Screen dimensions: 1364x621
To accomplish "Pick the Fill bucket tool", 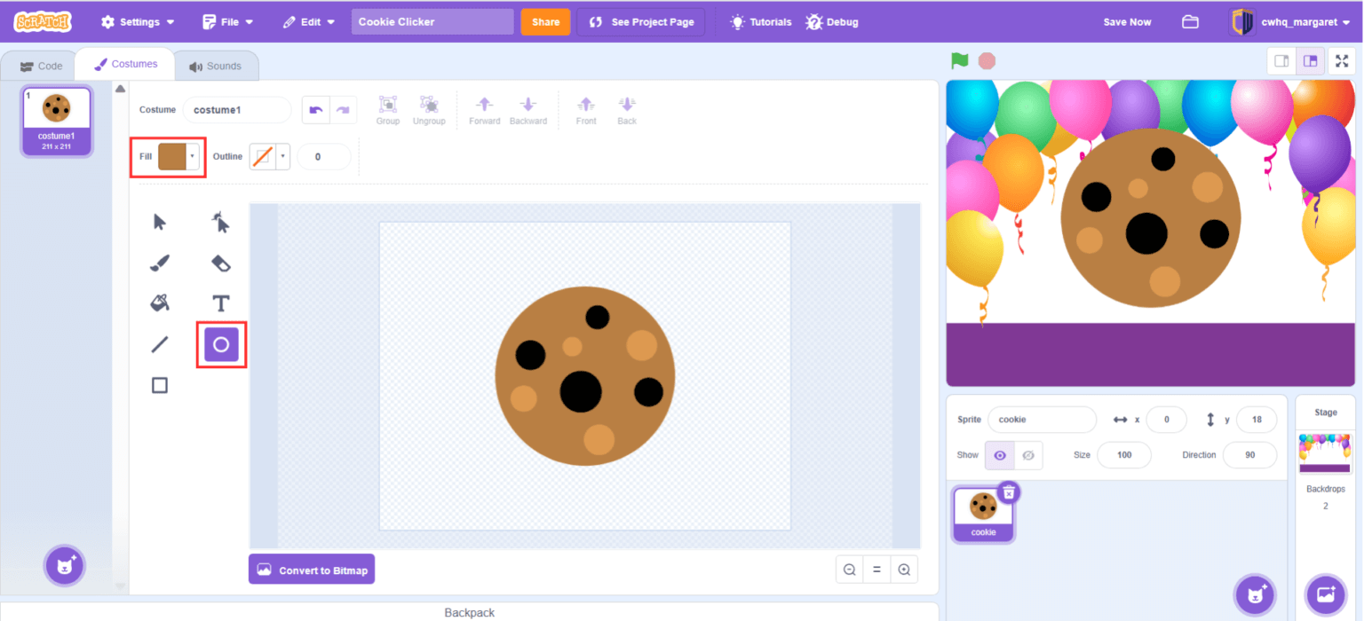I will tap(160, 303).
